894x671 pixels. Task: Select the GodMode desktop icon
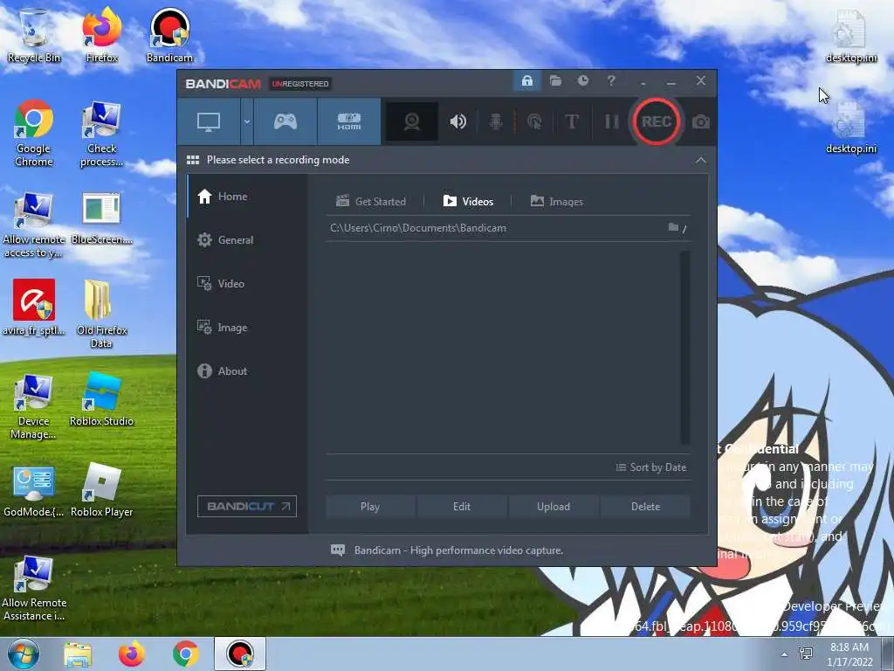tap(34, 491)
